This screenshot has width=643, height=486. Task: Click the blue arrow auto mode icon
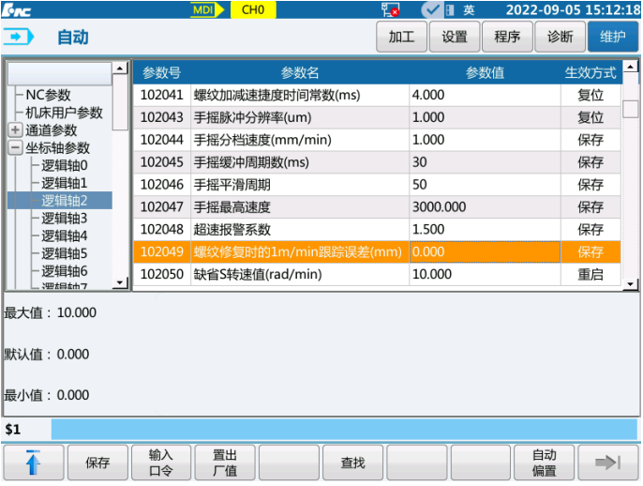click(19, 37)
